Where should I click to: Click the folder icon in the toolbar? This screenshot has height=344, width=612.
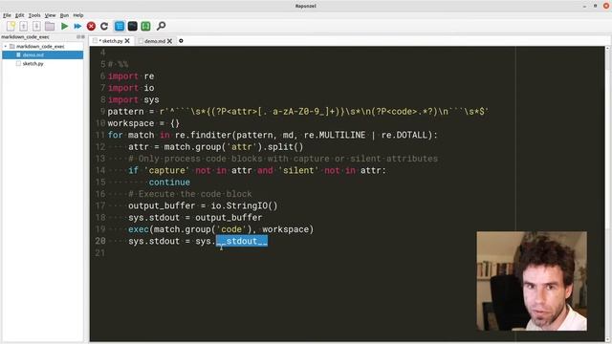[x=50, y=26]
